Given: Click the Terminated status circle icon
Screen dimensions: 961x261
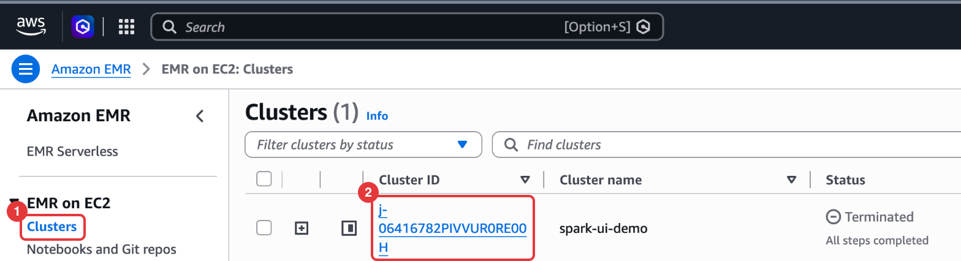Looking at the screenshot, I should point(833,216).
